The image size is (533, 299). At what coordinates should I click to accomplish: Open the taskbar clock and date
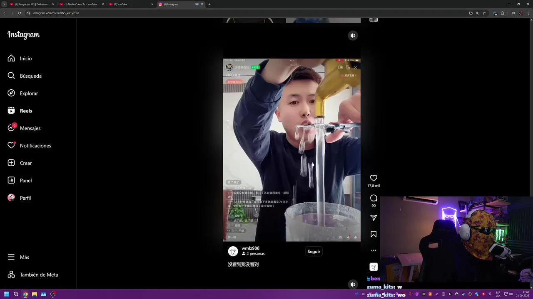(522, 294)
